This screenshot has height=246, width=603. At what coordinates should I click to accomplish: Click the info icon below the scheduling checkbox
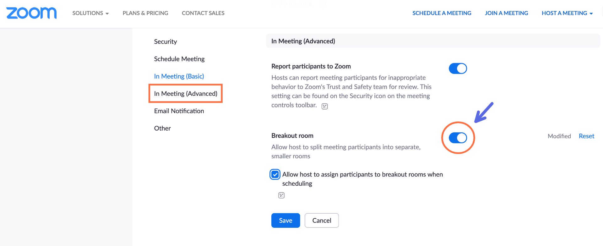pyautogui.click(x=281, y=195)
